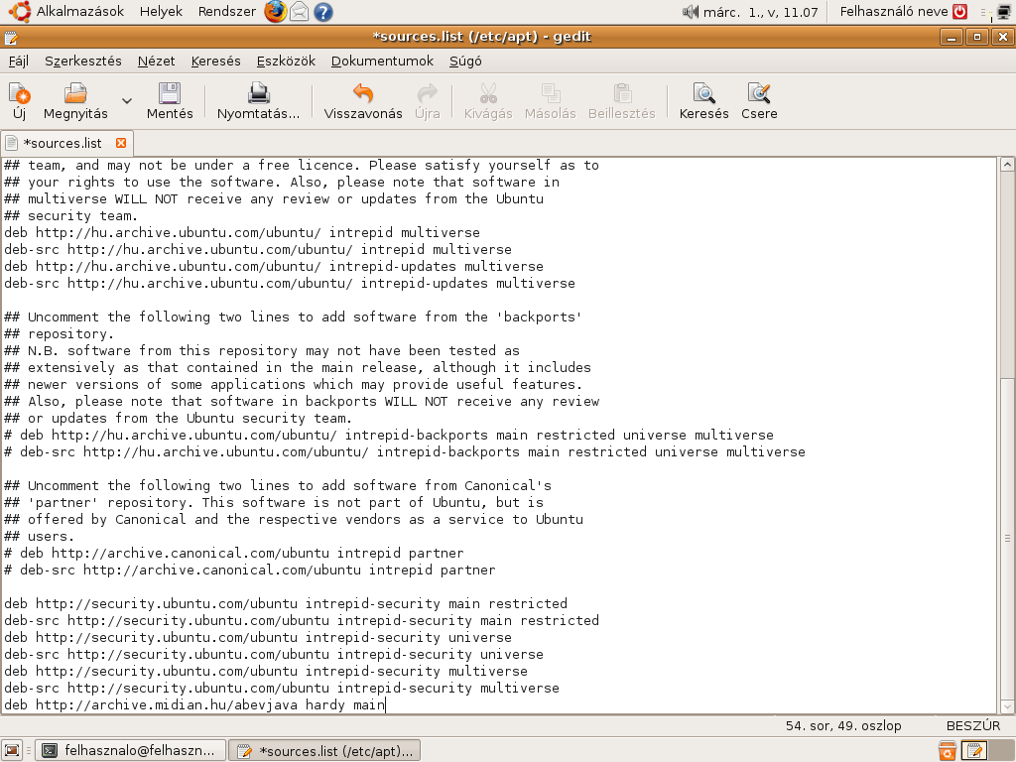Click the Beillesztés paste icon
1016x762 pixels.
[x=621, y=101]
